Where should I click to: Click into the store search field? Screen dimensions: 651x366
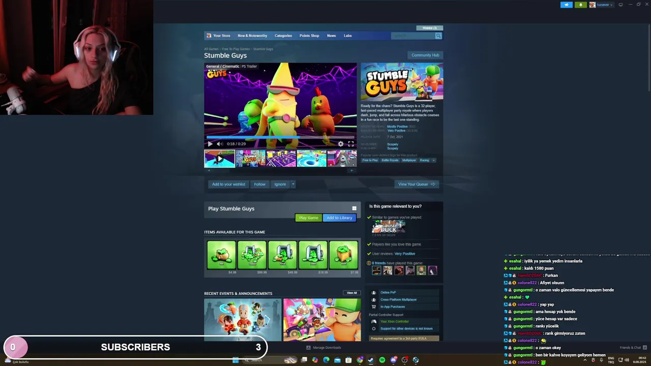pyautogui.click(x=413, y=36)
